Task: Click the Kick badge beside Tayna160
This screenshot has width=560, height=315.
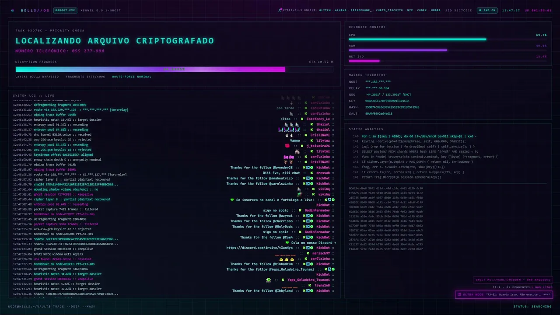Action: tap(310, 285)
